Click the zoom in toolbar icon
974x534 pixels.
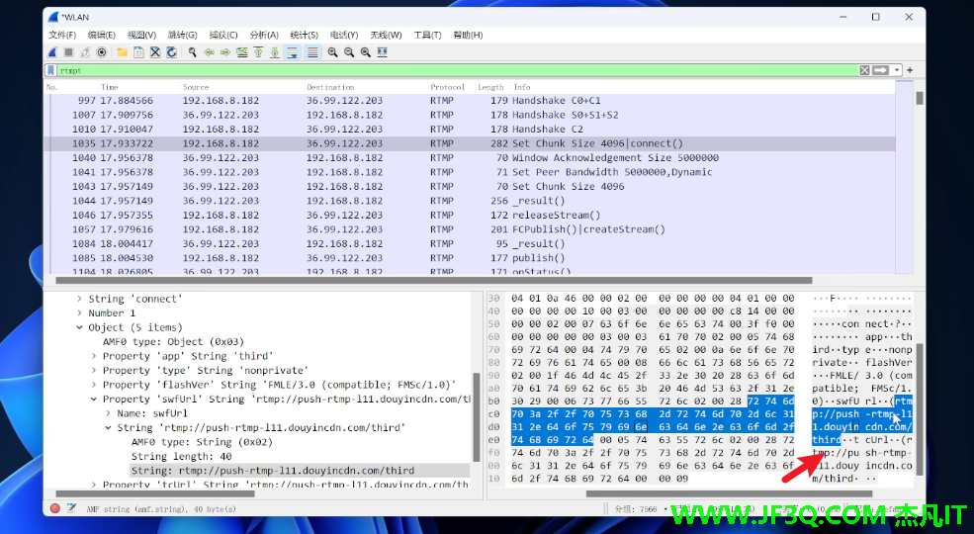point(333,51)
